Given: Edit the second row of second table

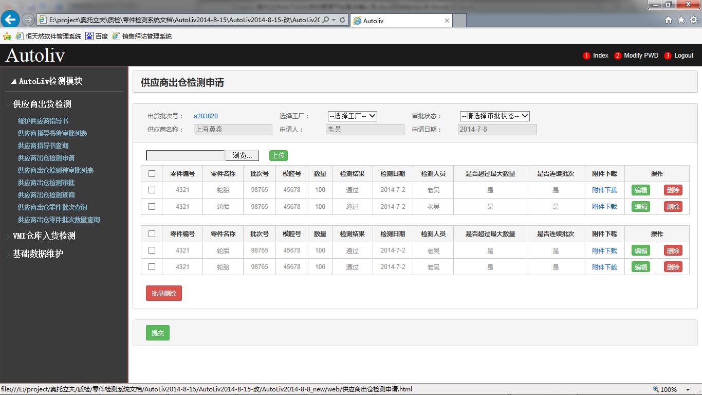Looking at the screenshot, I should click(641, 267).
